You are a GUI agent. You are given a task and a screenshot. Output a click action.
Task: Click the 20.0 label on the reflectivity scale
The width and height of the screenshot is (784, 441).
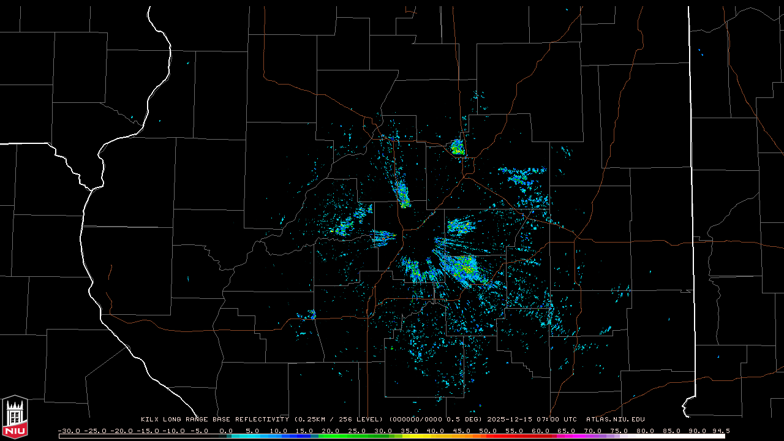[x=331, y=431]
